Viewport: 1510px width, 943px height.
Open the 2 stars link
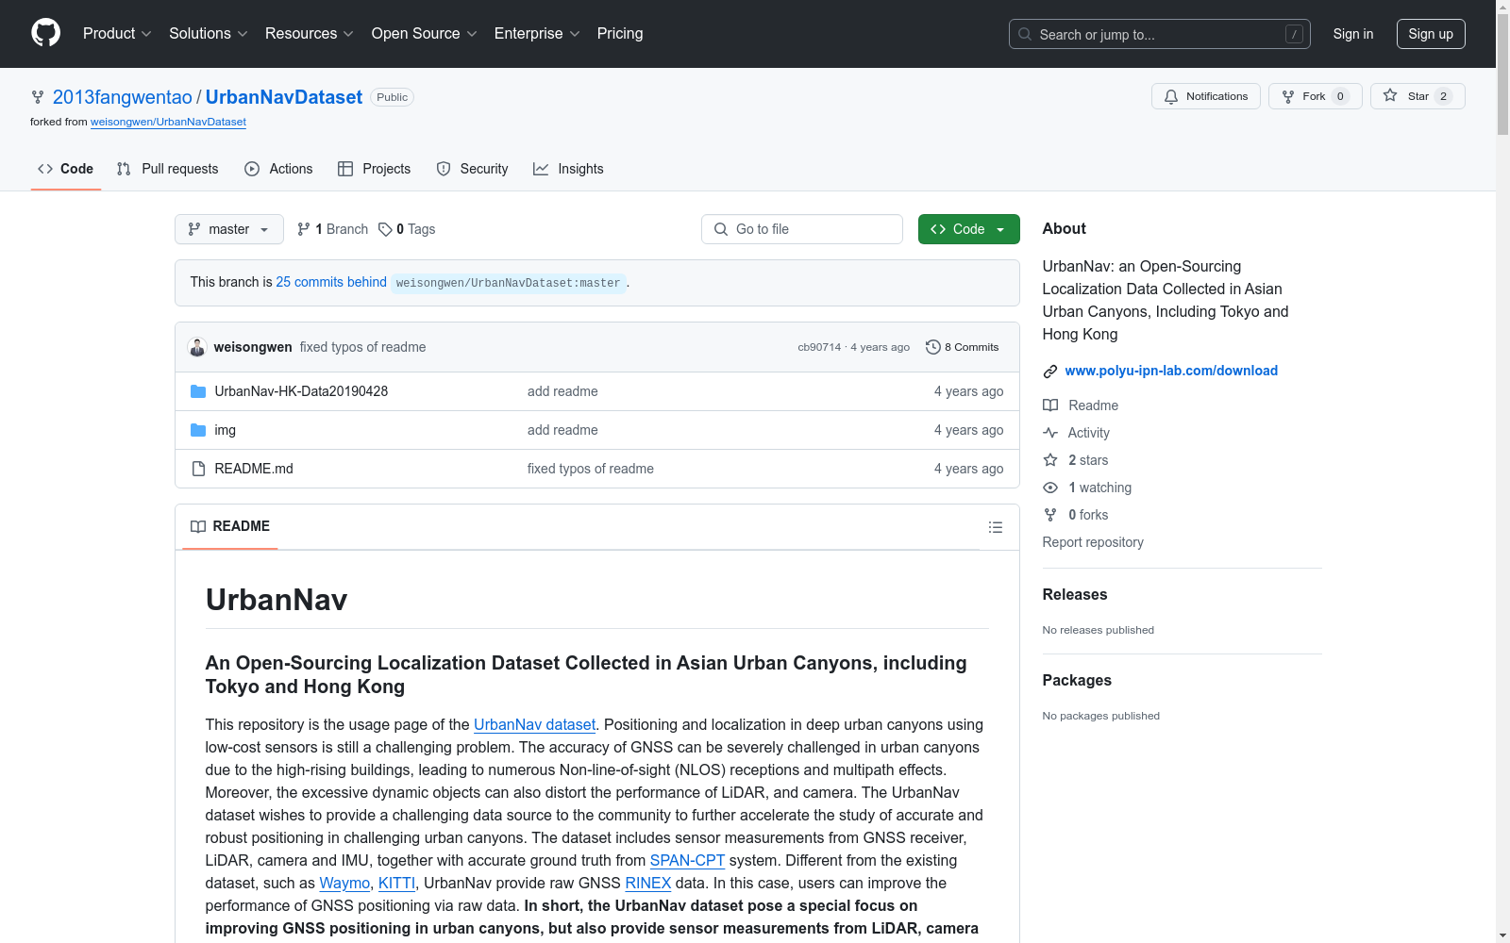[x=1076, y=460]
